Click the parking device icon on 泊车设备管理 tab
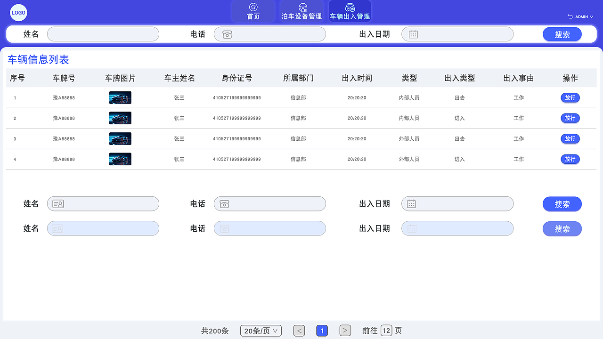The width and height of the screenshot is (603, 339). tap(301, 7)
